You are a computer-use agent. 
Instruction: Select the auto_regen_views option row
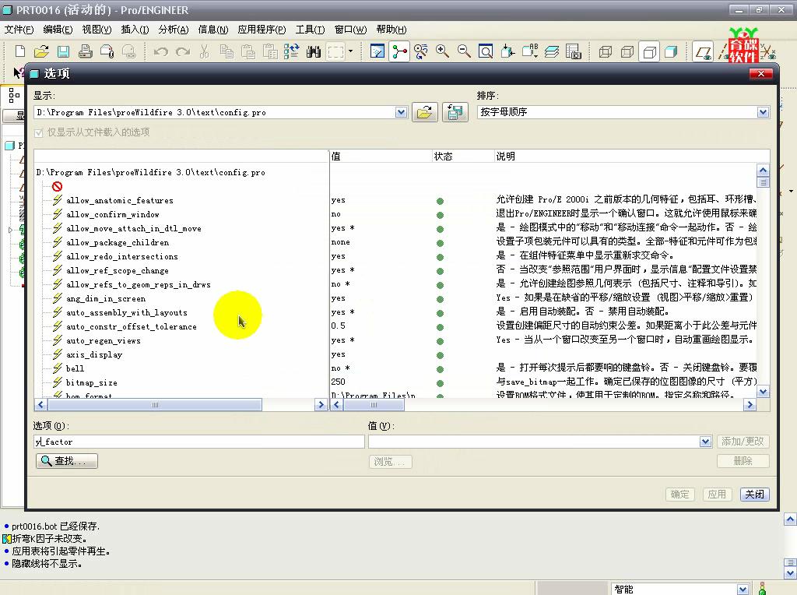coord(104,341)
